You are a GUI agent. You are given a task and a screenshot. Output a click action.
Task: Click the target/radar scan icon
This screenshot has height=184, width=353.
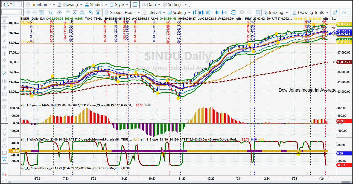coord(60,12)
